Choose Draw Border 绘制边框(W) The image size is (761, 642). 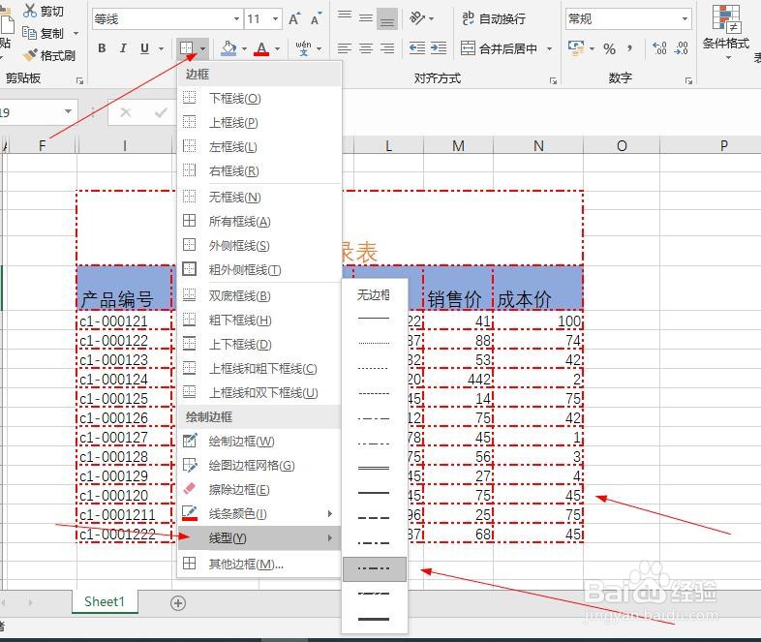click(259, 441)
